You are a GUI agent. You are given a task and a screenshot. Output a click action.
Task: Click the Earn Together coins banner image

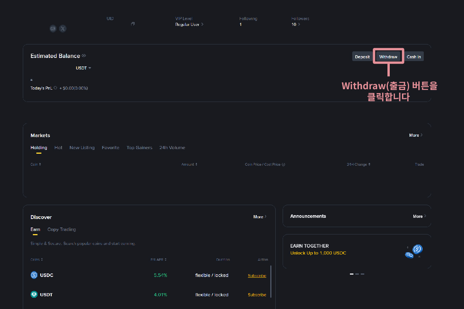tap(414, 251)
